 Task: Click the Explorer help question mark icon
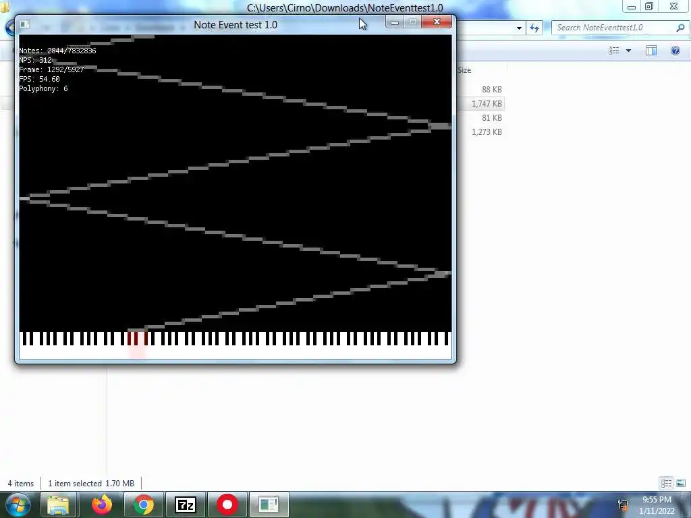pyautogui.click(x=675, y=51)
